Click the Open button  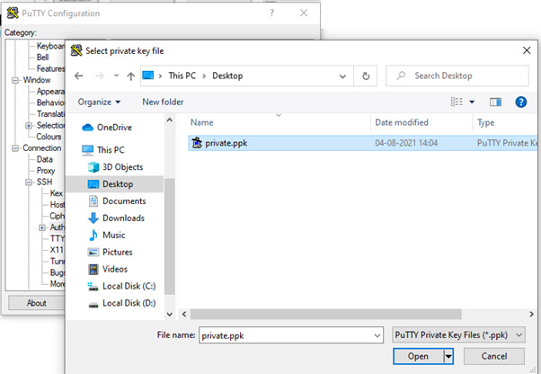click(418, 356)
